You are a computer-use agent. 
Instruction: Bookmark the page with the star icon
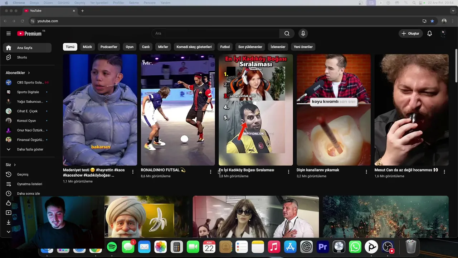point(432,21)
